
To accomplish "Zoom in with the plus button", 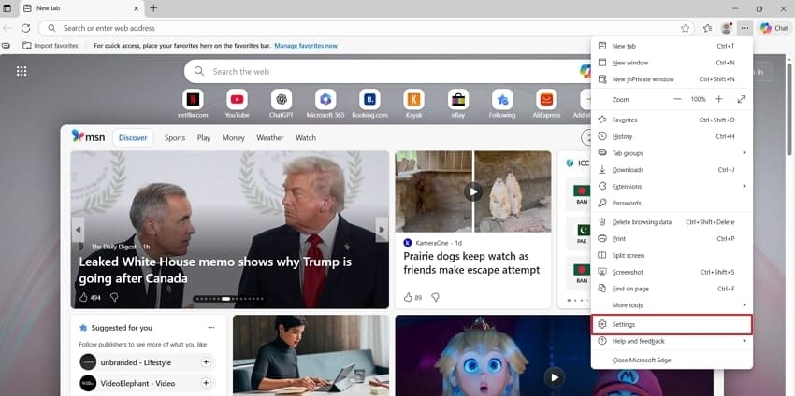I will click(718, 99).
